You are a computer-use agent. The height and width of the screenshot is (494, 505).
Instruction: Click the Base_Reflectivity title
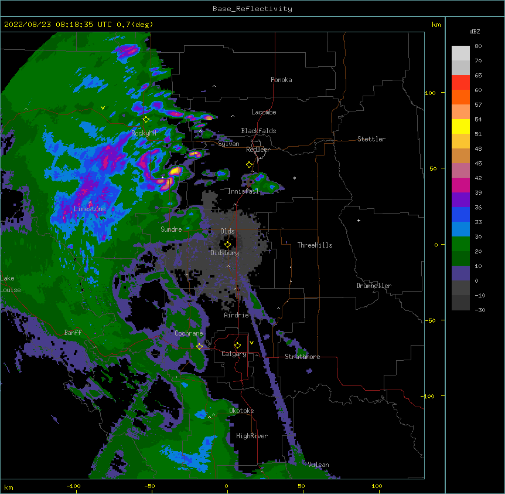[252, 9]
